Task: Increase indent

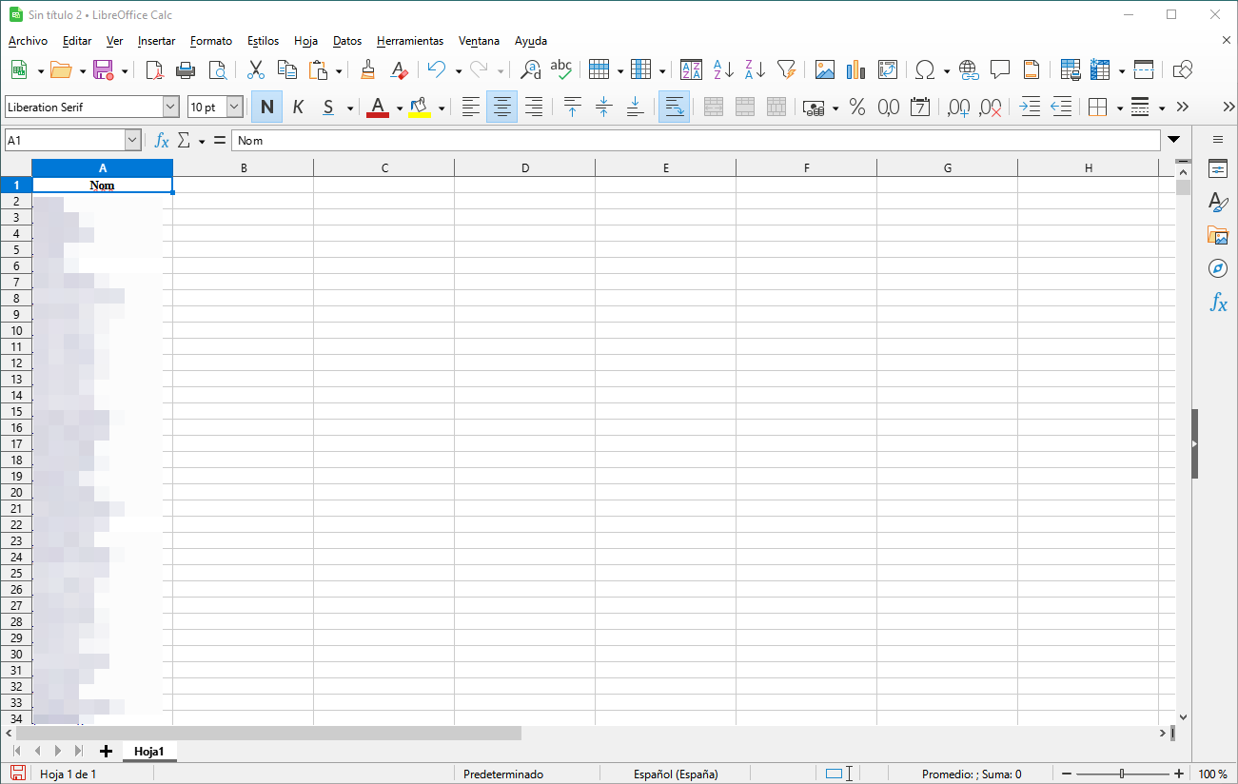Action: [x=1030, y=107]
